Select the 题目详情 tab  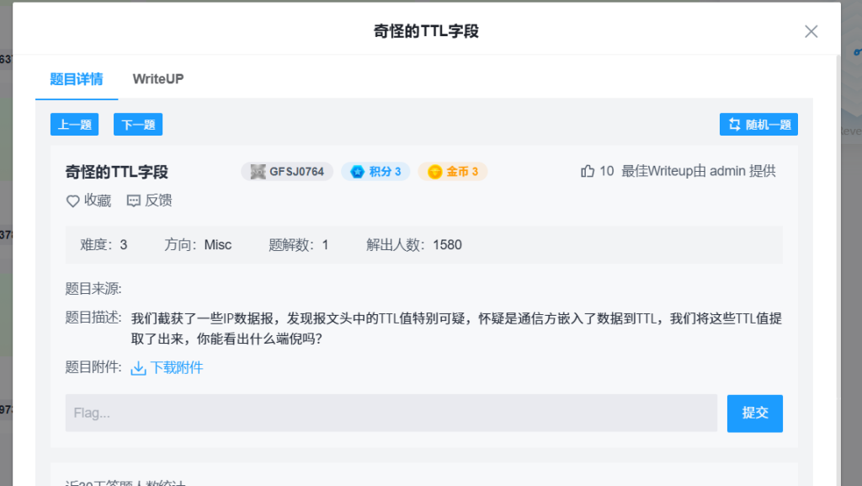point(77,79)
